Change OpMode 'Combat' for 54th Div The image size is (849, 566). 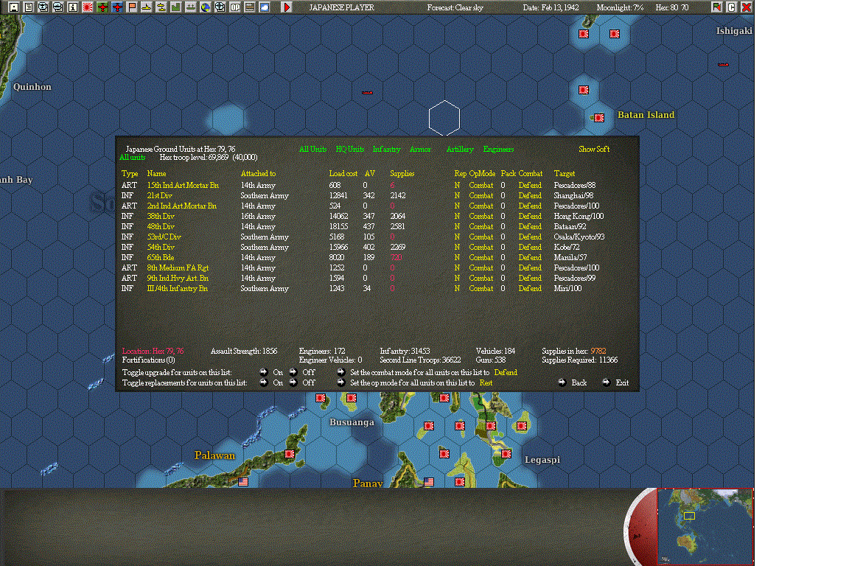pos(481,247)
